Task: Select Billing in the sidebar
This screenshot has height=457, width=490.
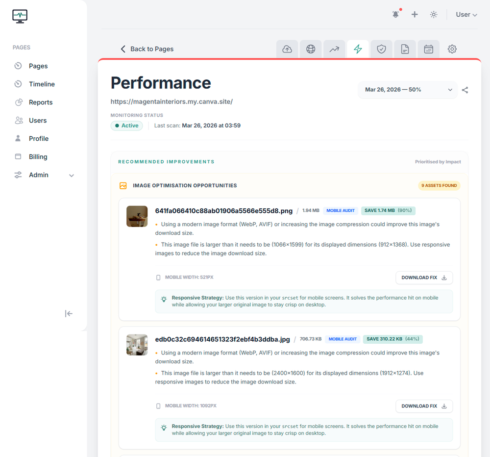Action: pyautogui.click(x=39, y=156)
